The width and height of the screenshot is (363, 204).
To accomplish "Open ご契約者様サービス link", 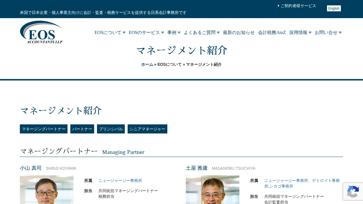I will [298, 6].
